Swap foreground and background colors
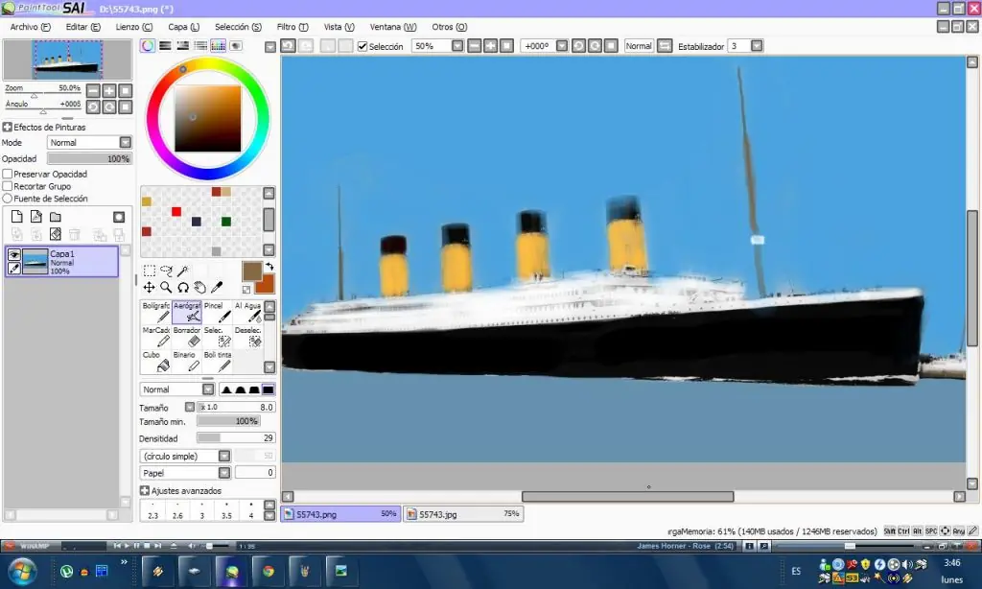 (269, 267)
